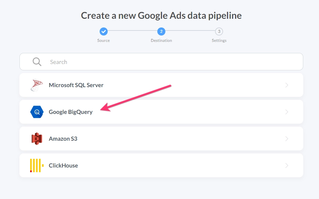The height and width of the screenshot is (199, 319).
Task: Pick the ClickHouse destination option
Action: click(161, 165)
